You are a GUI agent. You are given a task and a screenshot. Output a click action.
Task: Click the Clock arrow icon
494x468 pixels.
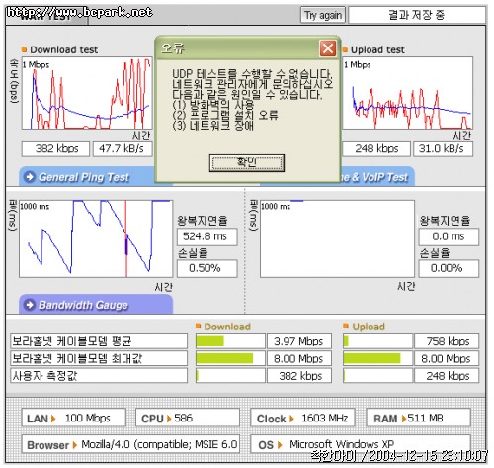pyautogui.click(x=291, y=419)
